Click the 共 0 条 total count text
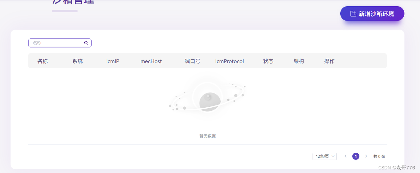420x173 pixels. point(379,157)
